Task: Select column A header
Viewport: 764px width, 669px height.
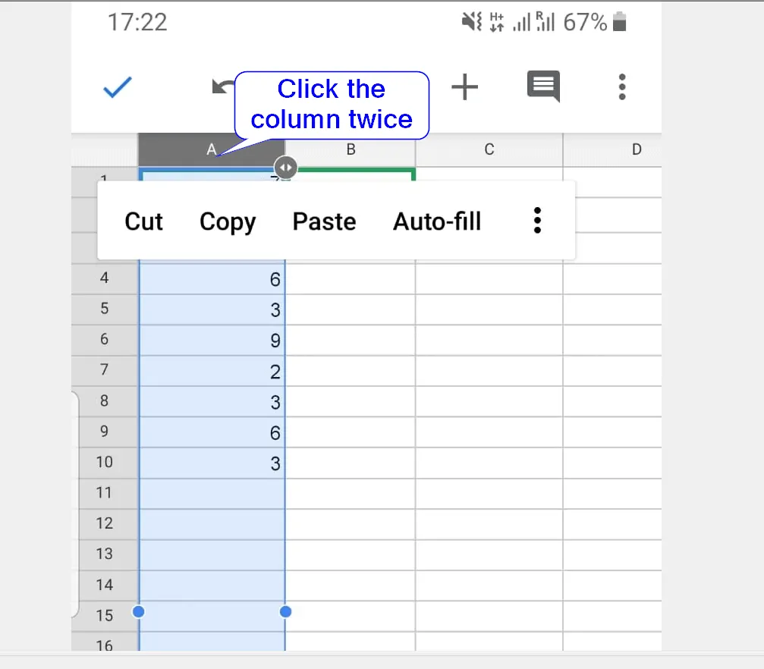Action: pyautogui.click(x=212, y=149)
